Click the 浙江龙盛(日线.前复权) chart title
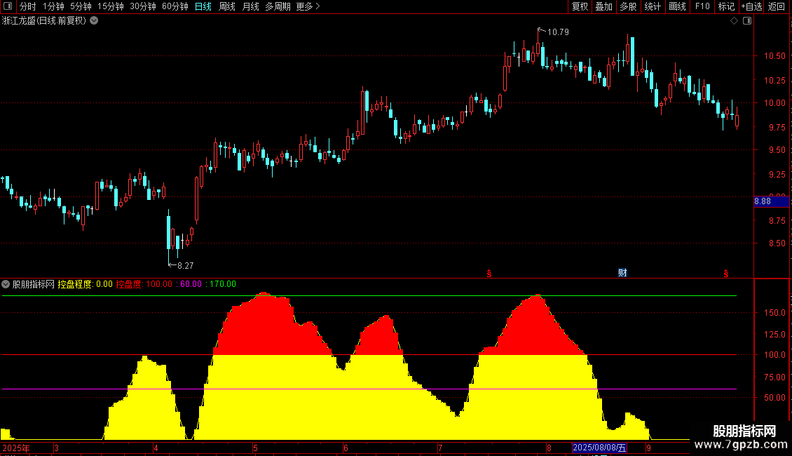The width and height of the screenshot is (792, 456). [44, 21]
